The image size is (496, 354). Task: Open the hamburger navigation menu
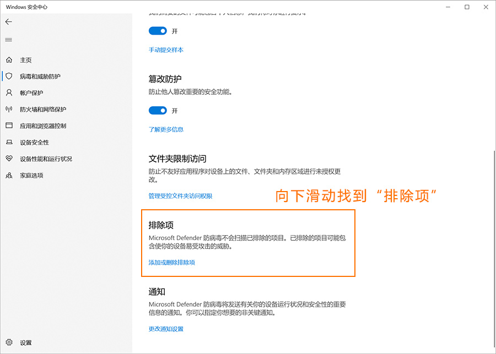click(x=8, y=40)
